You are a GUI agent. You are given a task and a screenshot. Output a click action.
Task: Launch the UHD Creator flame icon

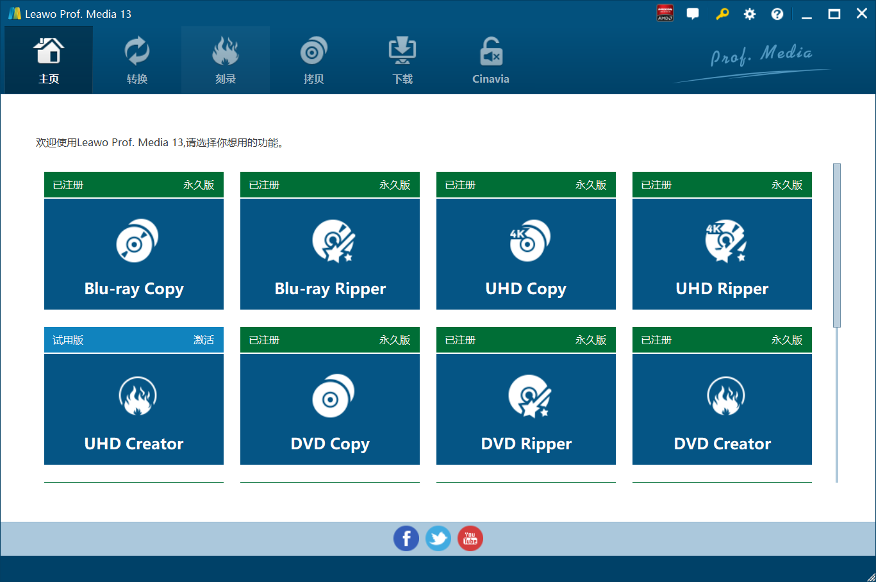point(138,396)
